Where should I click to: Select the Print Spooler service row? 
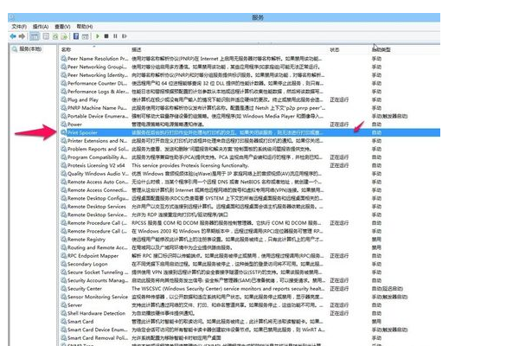tap(86, 131)
